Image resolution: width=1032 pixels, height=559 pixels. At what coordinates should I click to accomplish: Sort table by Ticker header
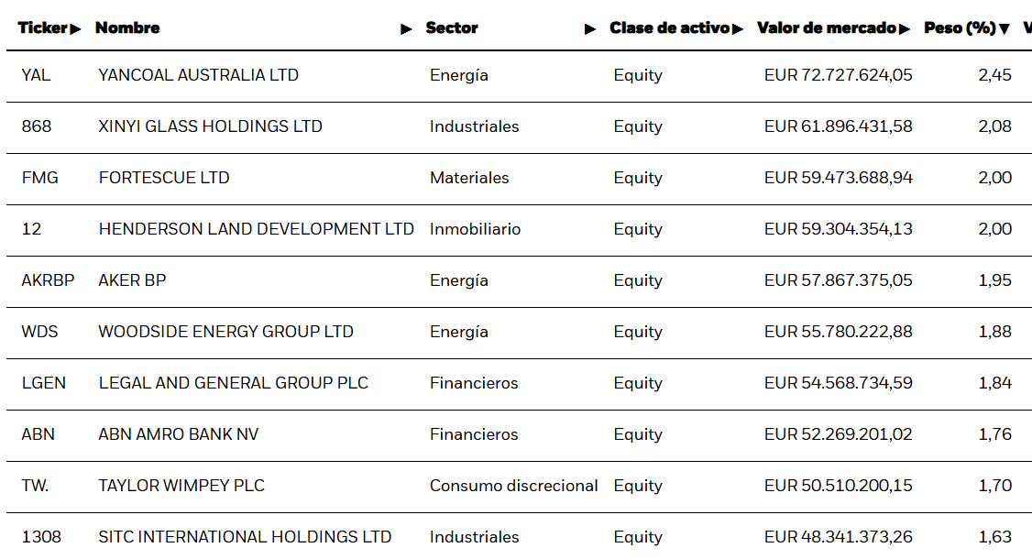(43, 28)
